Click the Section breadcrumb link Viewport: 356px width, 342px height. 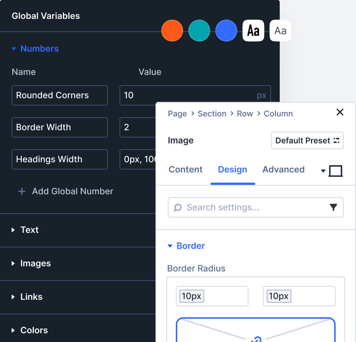point(212,114)
